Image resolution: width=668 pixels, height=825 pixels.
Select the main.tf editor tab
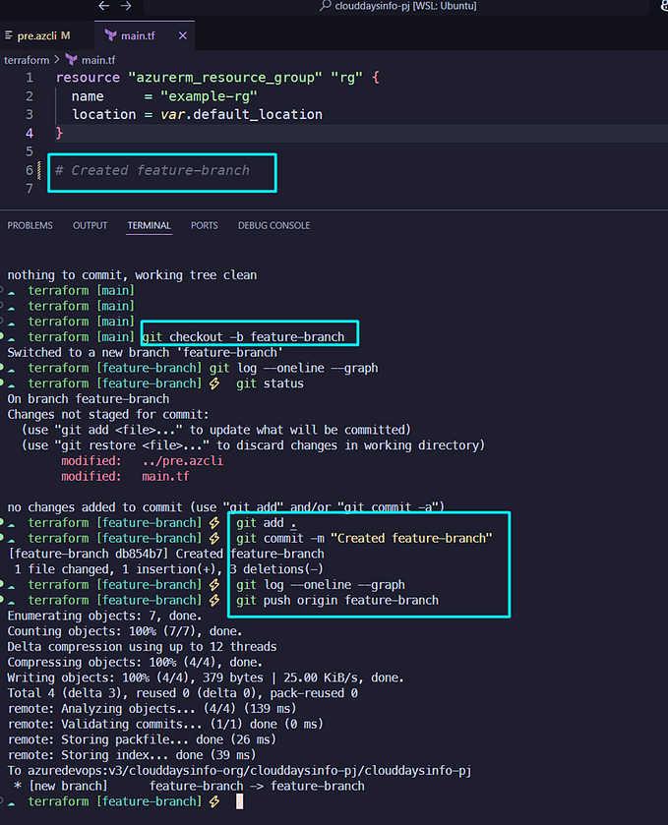138,35
